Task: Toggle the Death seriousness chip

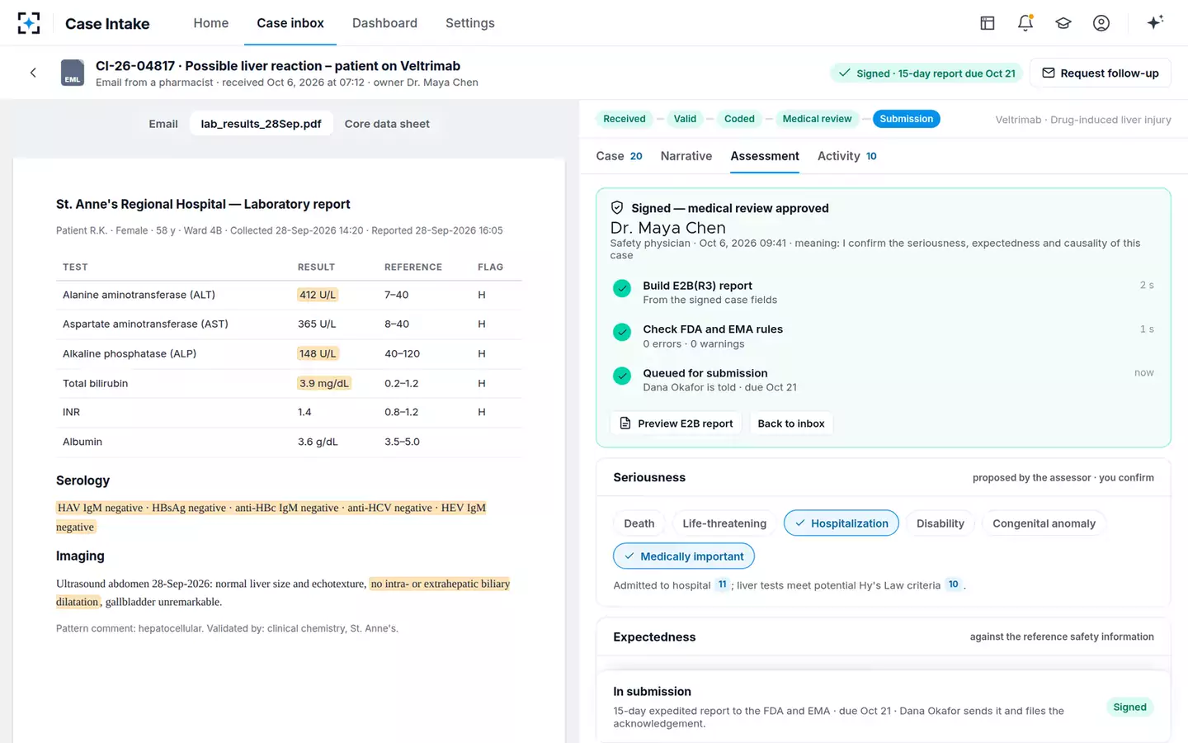Action: (639, 523)
